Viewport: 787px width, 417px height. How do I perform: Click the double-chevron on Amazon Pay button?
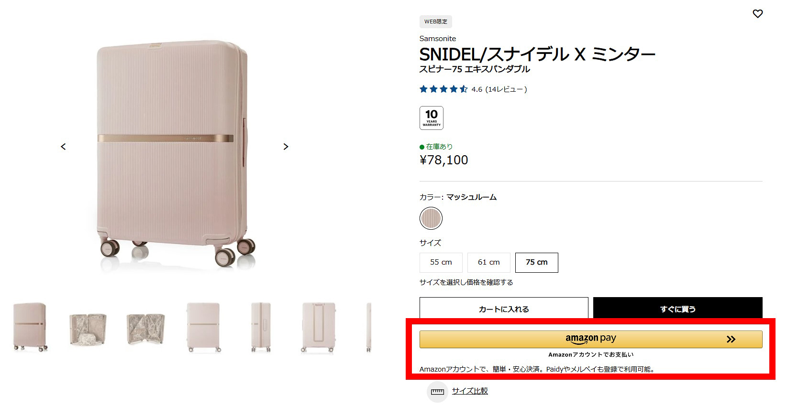pos(731,339)
